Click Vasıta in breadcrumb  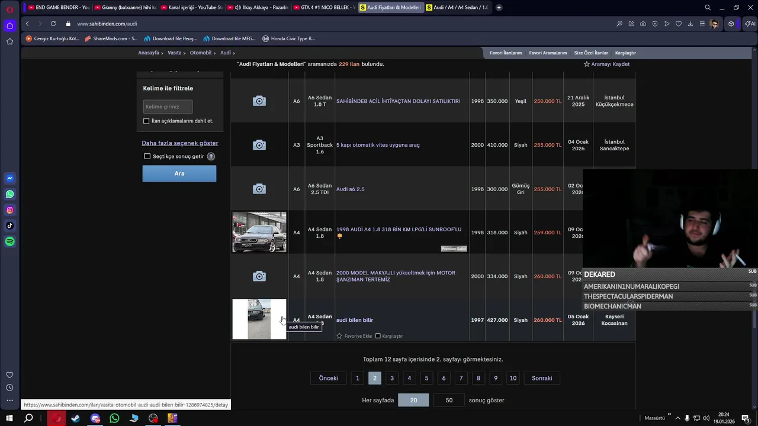[x=174, y=53]
